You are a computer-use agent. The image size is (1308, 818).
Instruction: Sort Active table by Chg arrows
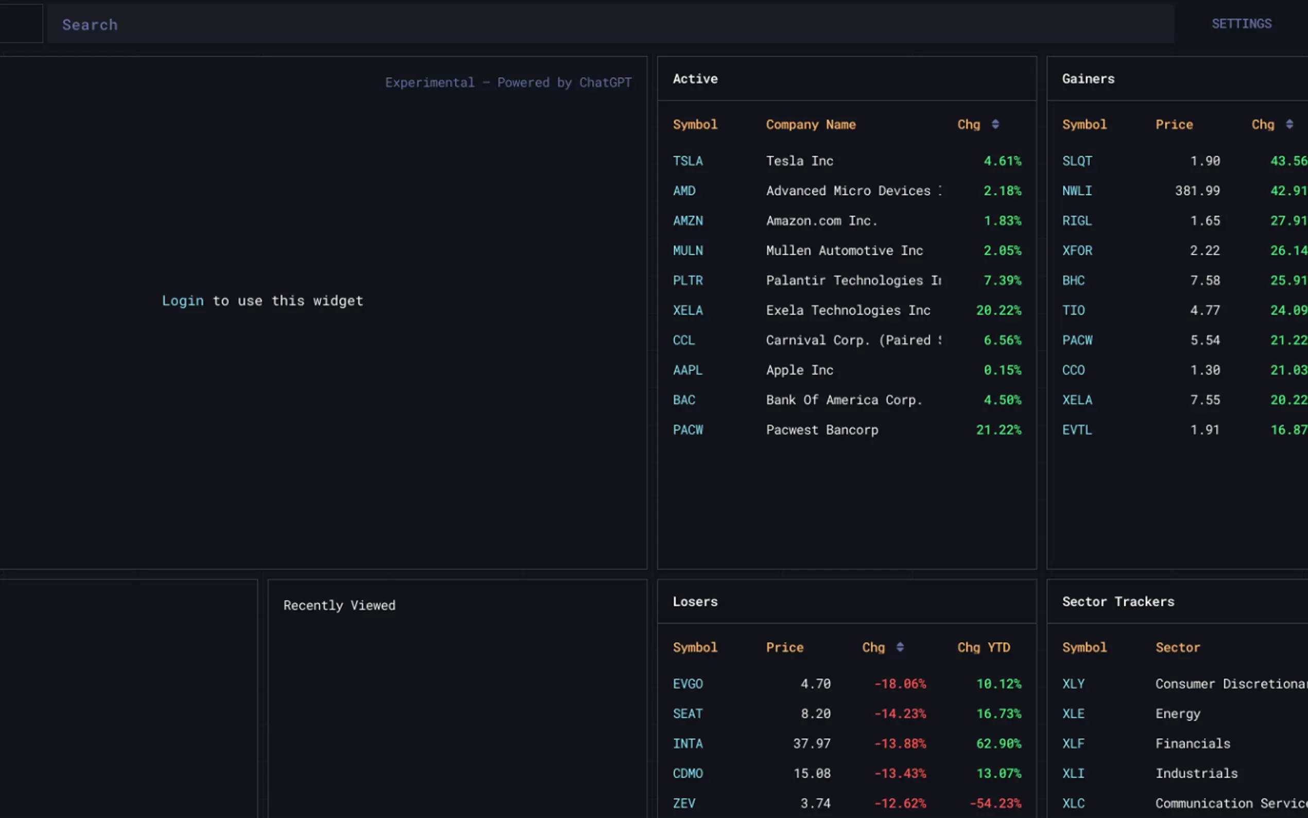995,125
